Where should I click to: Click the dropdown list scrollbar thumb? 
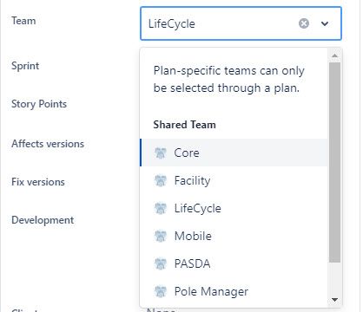click(334, 162)
